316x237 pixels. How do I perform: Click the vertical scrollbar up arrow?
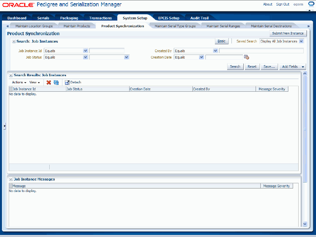tap(305, 73)
